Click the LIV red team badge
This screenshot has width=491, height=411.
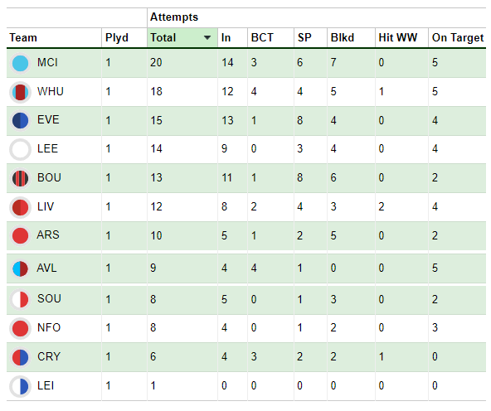(21, 207)
